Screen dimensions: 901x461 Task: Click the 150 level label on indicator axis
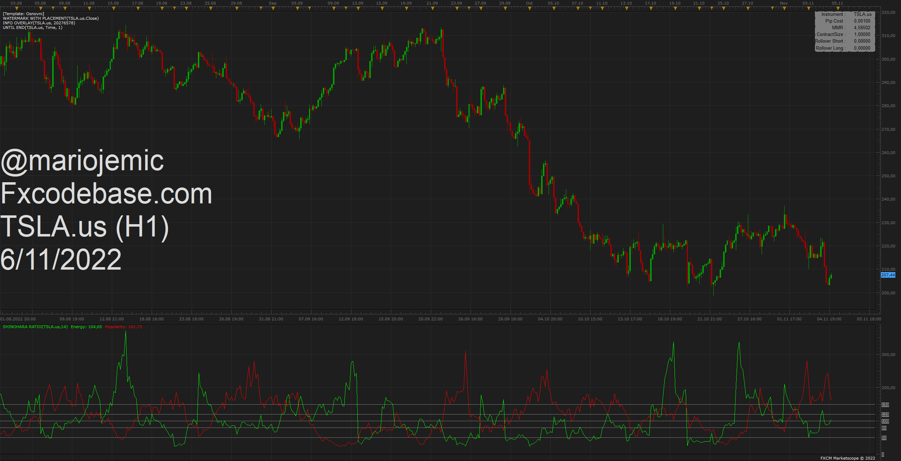pyautogui.click(x=885, y=405)
